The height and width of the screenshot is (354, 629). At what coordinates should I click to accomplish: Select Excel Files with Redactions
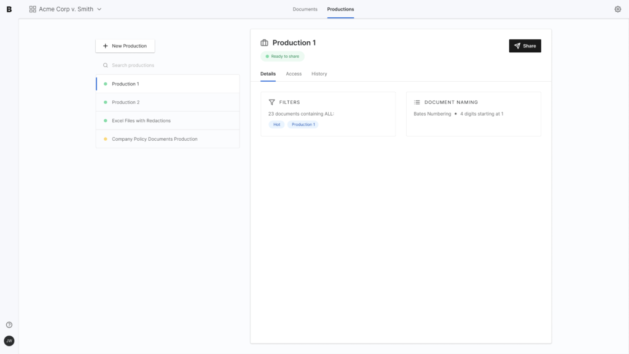(x=168, y=120)
